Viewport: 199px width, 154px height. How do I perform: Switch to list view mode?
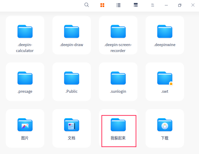click(118, 5)
